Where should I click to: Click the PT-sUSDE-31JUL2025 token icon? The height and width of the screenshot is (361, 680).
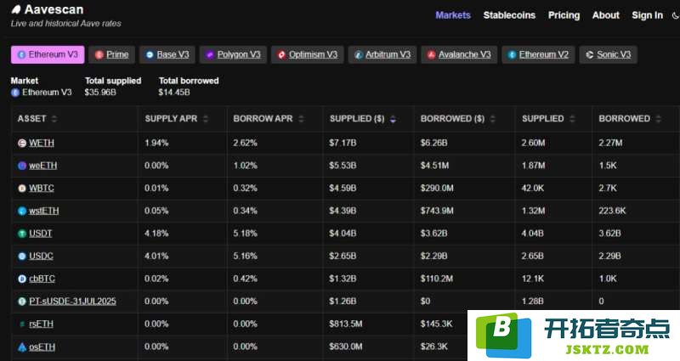(22, 302)
